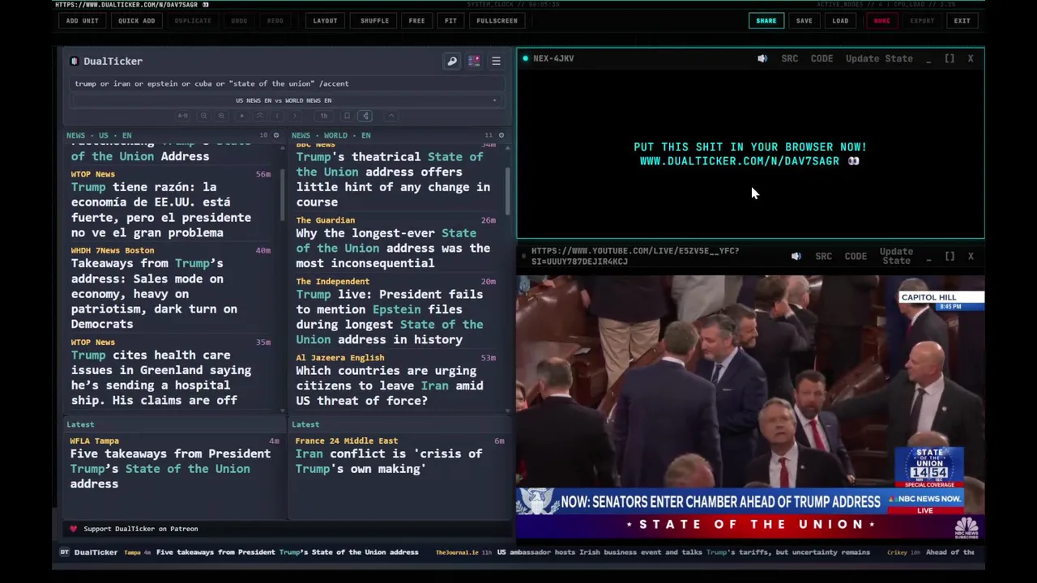
Task: Open WHDH Takeaways from Trump's address headline
Action: pos(154,293)
